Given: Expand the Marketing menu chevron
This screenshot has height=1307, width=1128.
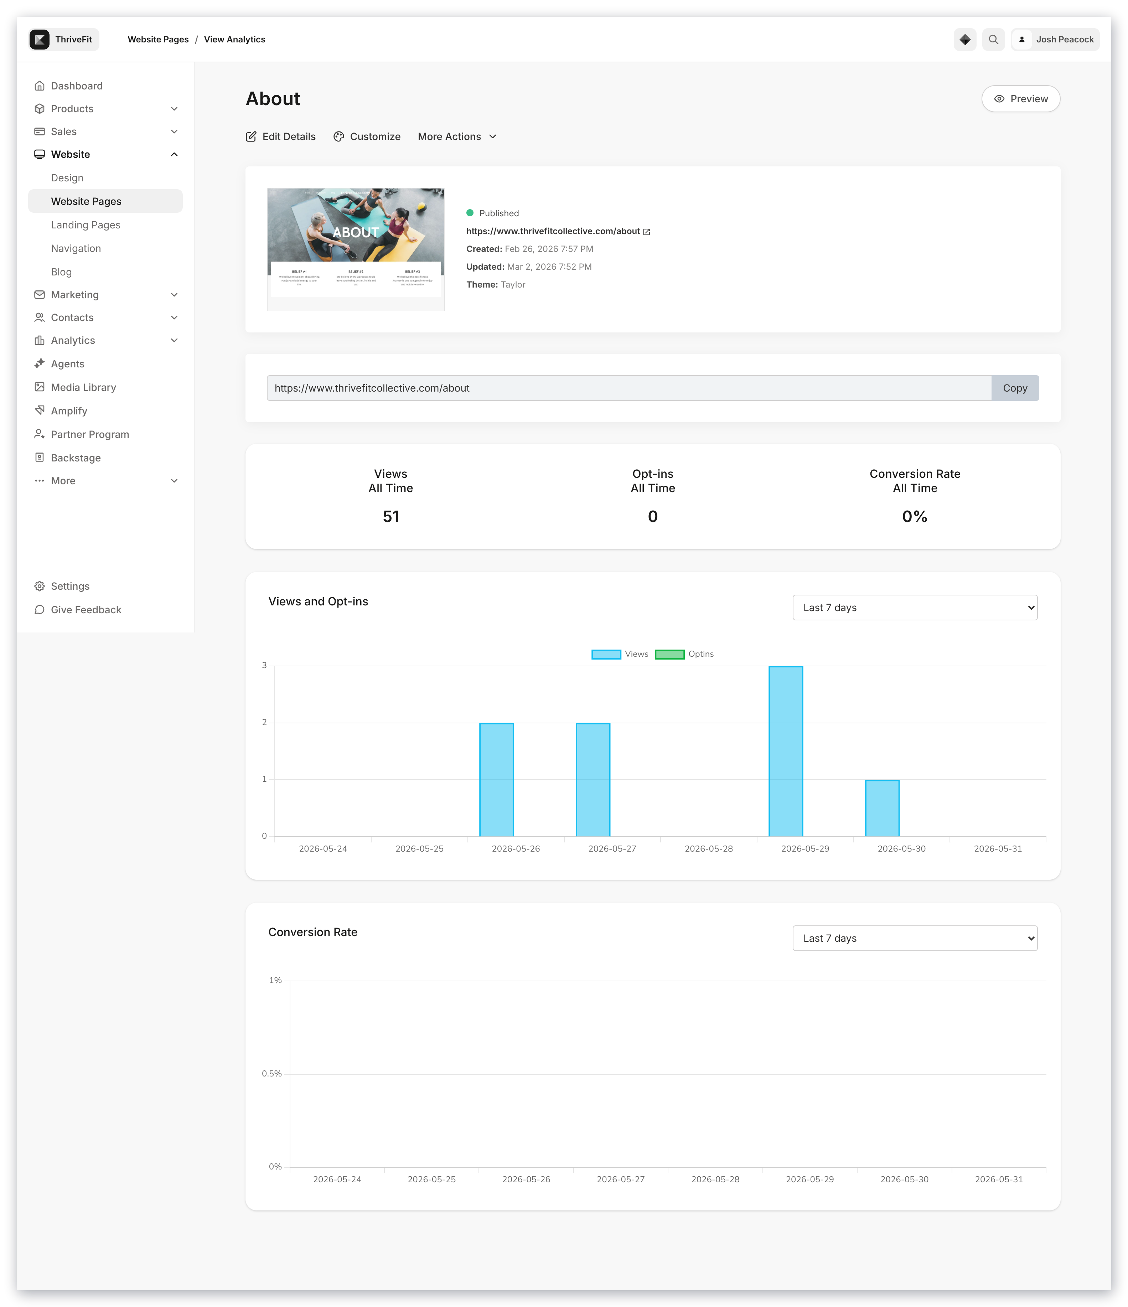Looking at the screenshot, I should 174,295.
